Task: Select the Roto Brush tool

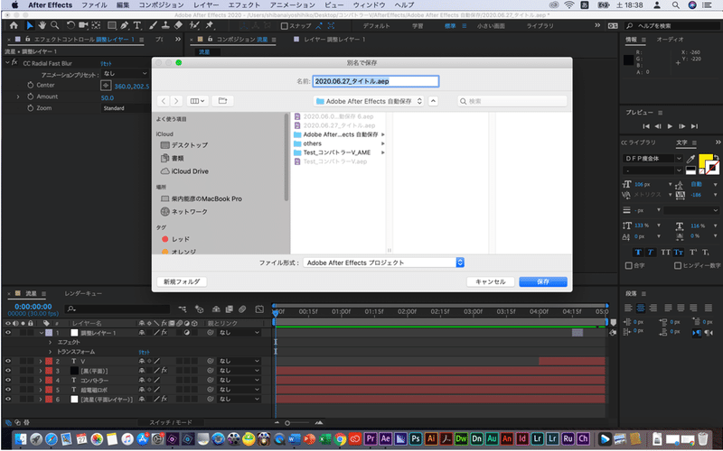Action: point(194,26)
